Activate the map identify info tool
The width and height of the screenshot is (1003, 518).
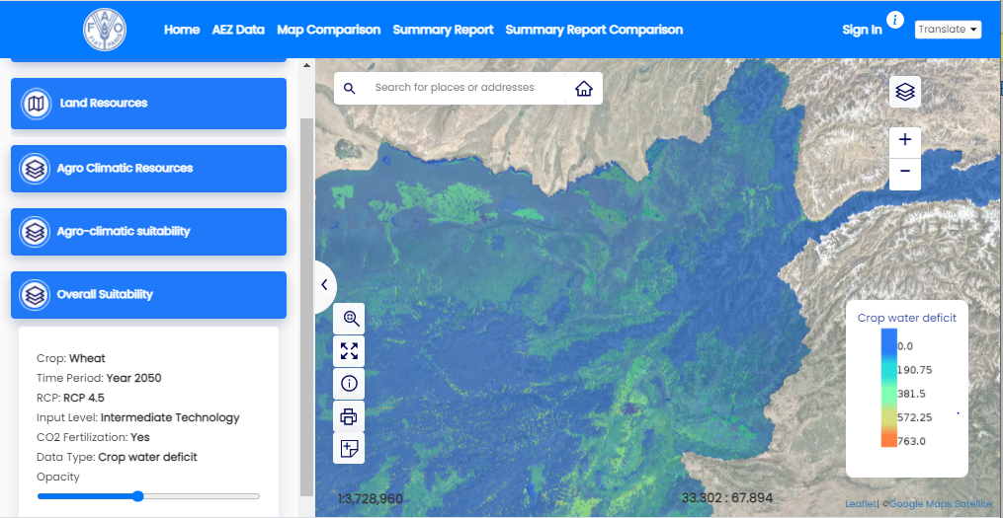(x=349, y=383)
